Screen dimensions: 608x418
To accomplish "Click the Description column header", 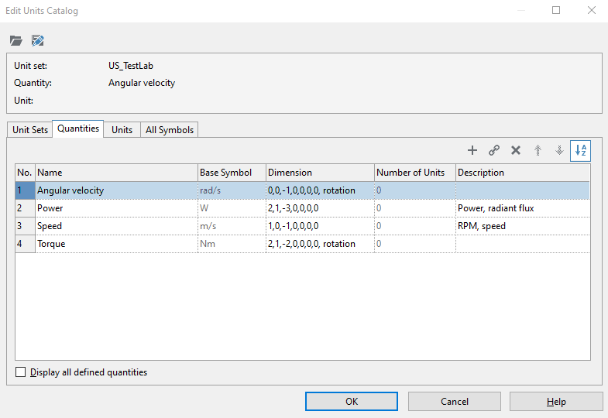I will point(523,173).
